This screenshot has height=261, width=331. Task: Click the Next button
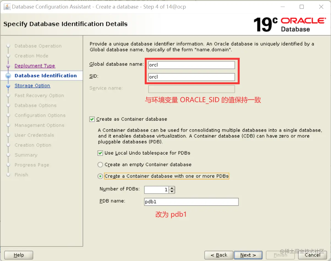248,255
